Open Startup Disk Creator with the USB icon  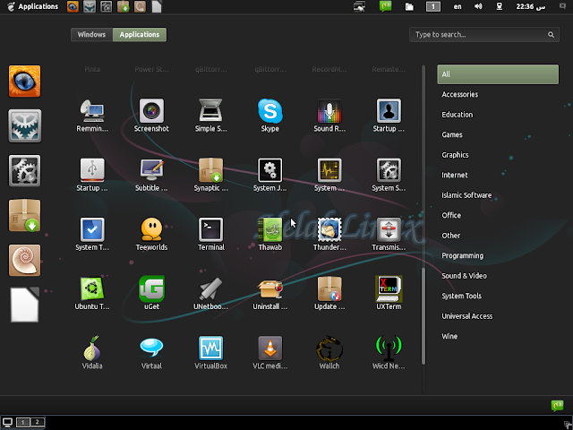(92, 175)
